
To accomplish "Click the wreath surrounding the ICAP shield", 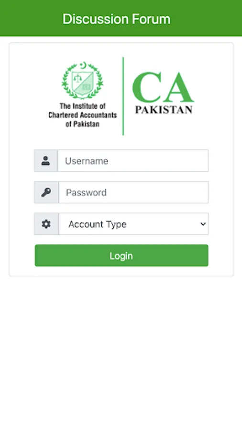I will pos(65,82).
